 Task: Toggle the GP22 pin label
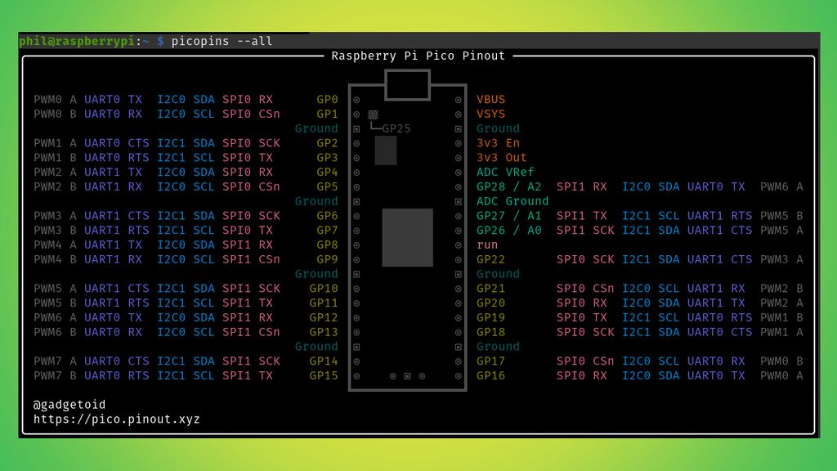coord(490,258)
